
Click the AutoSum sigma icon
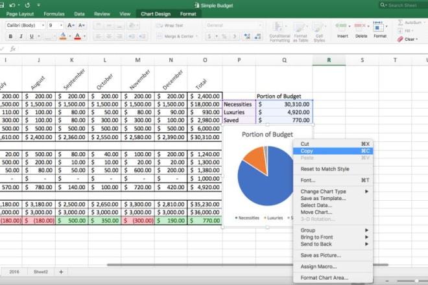400,23
